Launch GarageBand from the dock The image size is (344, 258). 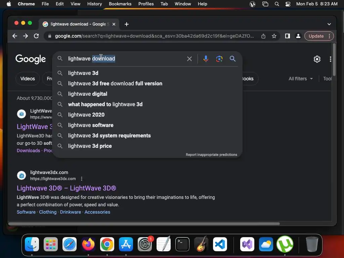click(201, 244)
